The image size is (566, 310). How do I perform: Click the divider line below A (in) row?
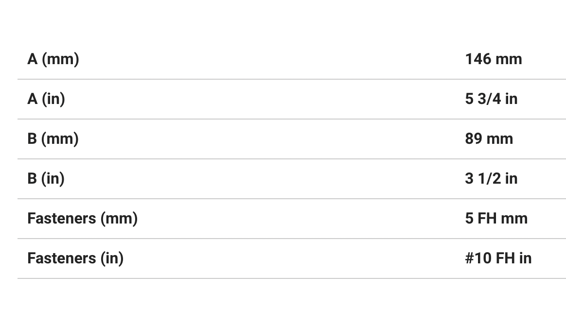(x=292, y=119)
